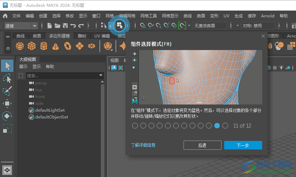This screenshot has height=177, width=296.
Task: Create a new scene with the blank page icon
Action: 49,26
